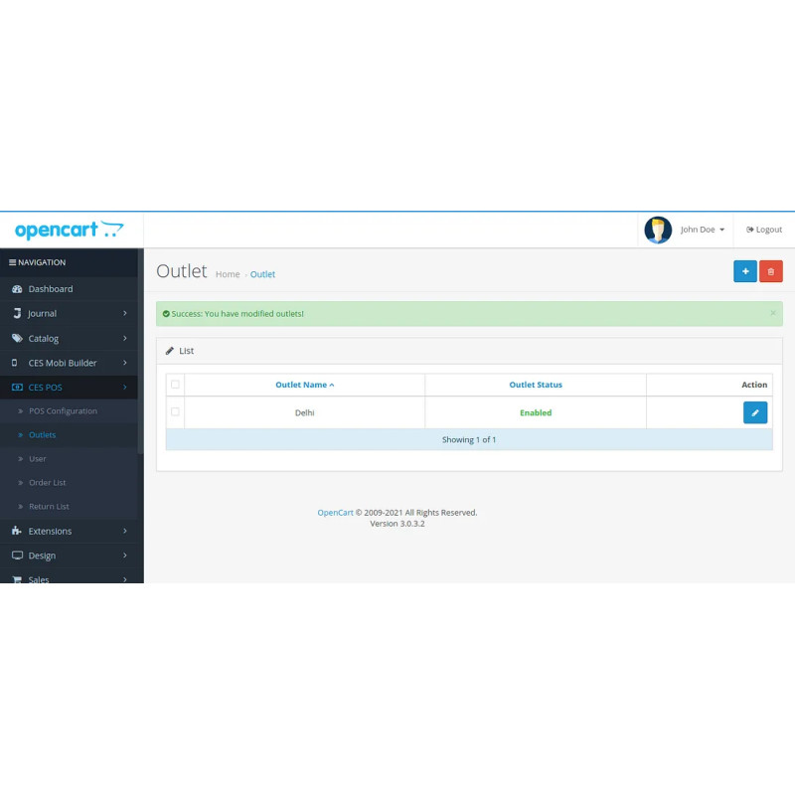This screenshot has width=795, height=795.
Task: Open the Dashboard from the sidebar
Action: point(17,288)
